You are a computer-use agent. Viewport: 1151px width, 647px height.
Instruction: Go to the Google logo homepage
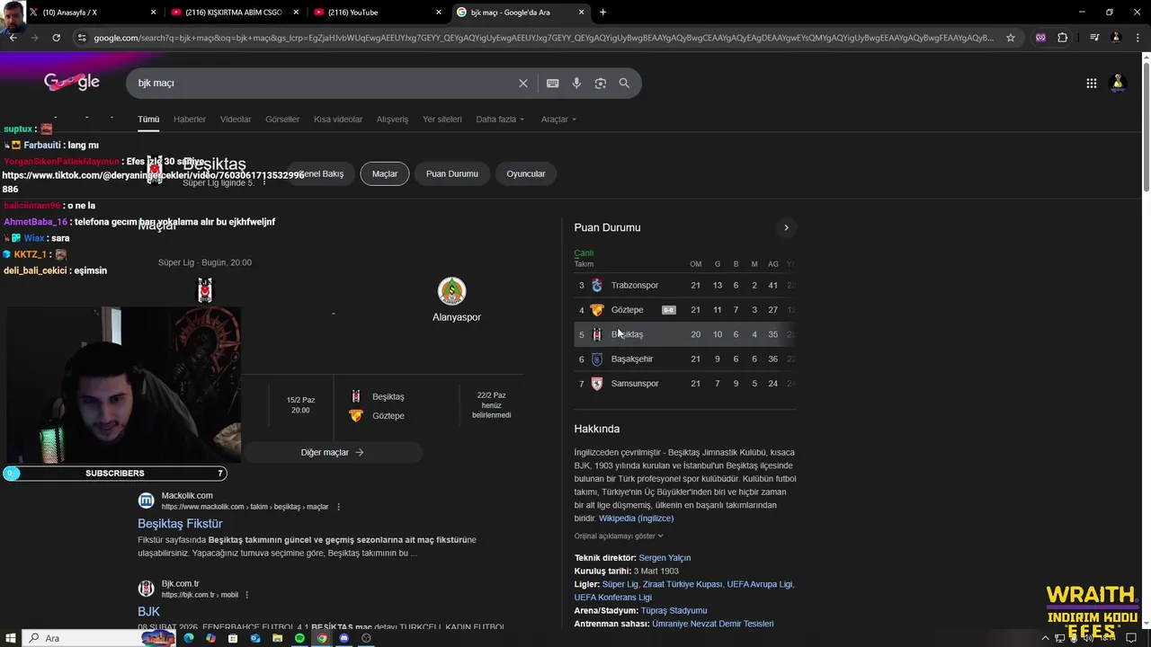72,82
